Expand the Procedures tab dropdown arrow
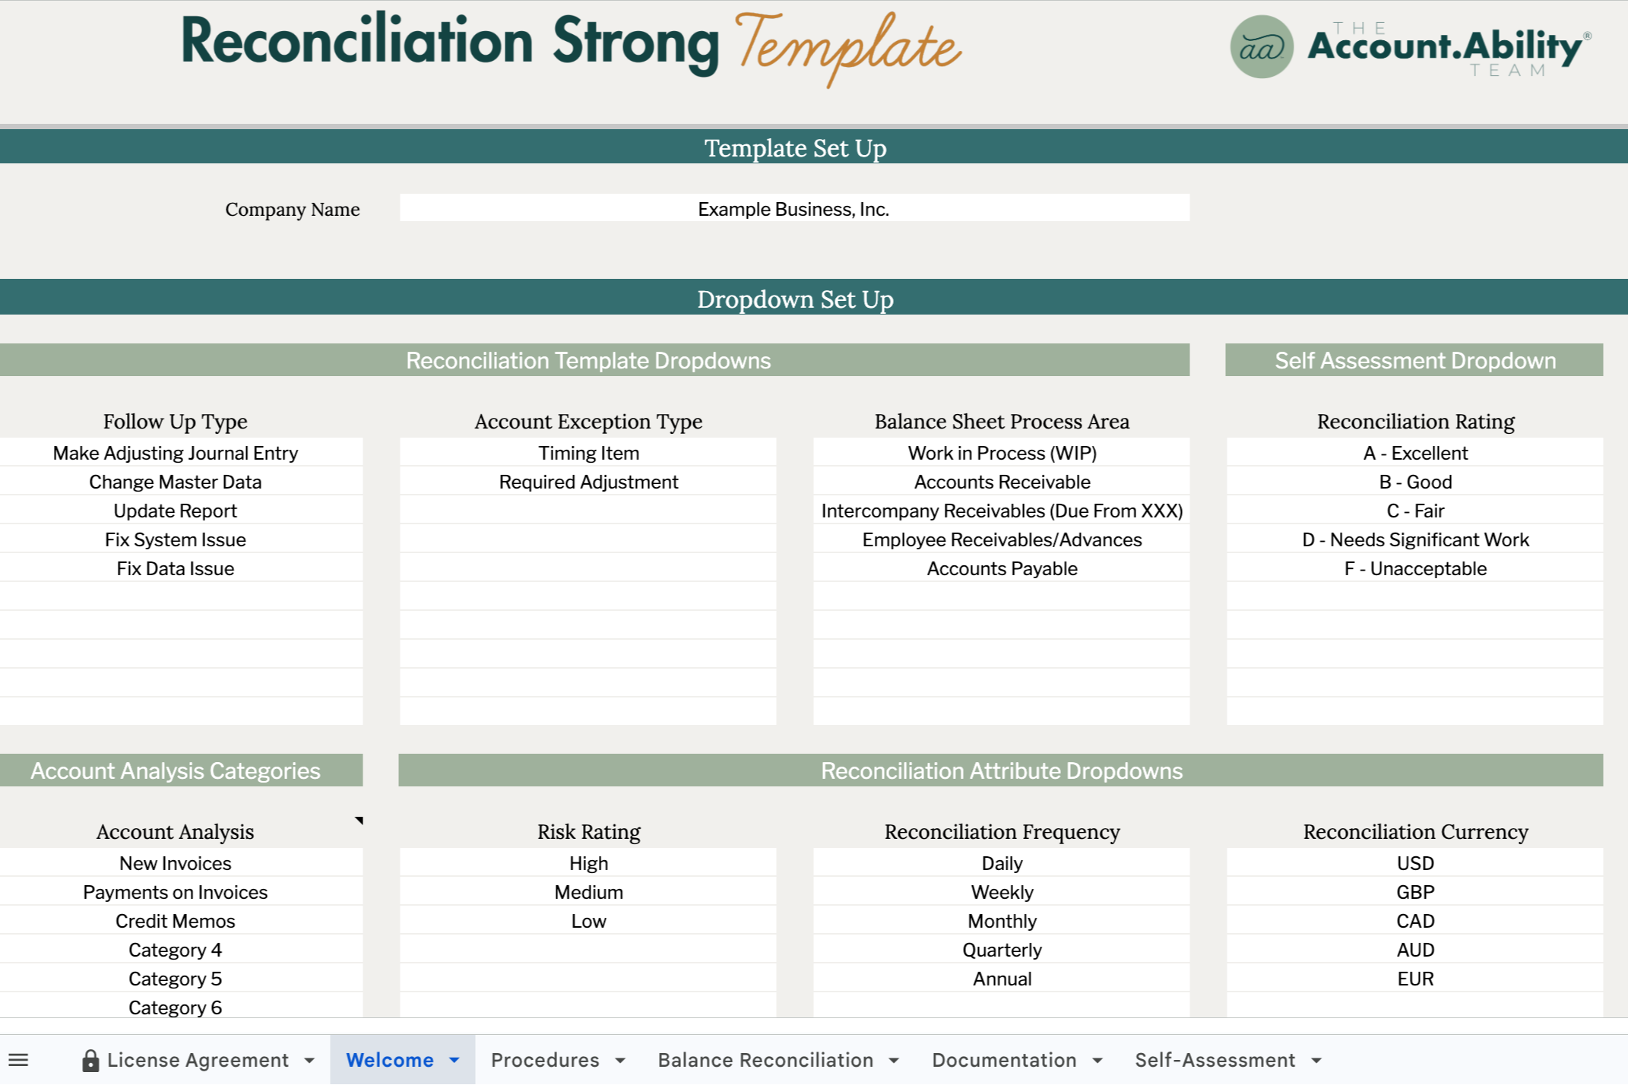Viewport: 1628px width, 1085px height. tap(620, 1061)
